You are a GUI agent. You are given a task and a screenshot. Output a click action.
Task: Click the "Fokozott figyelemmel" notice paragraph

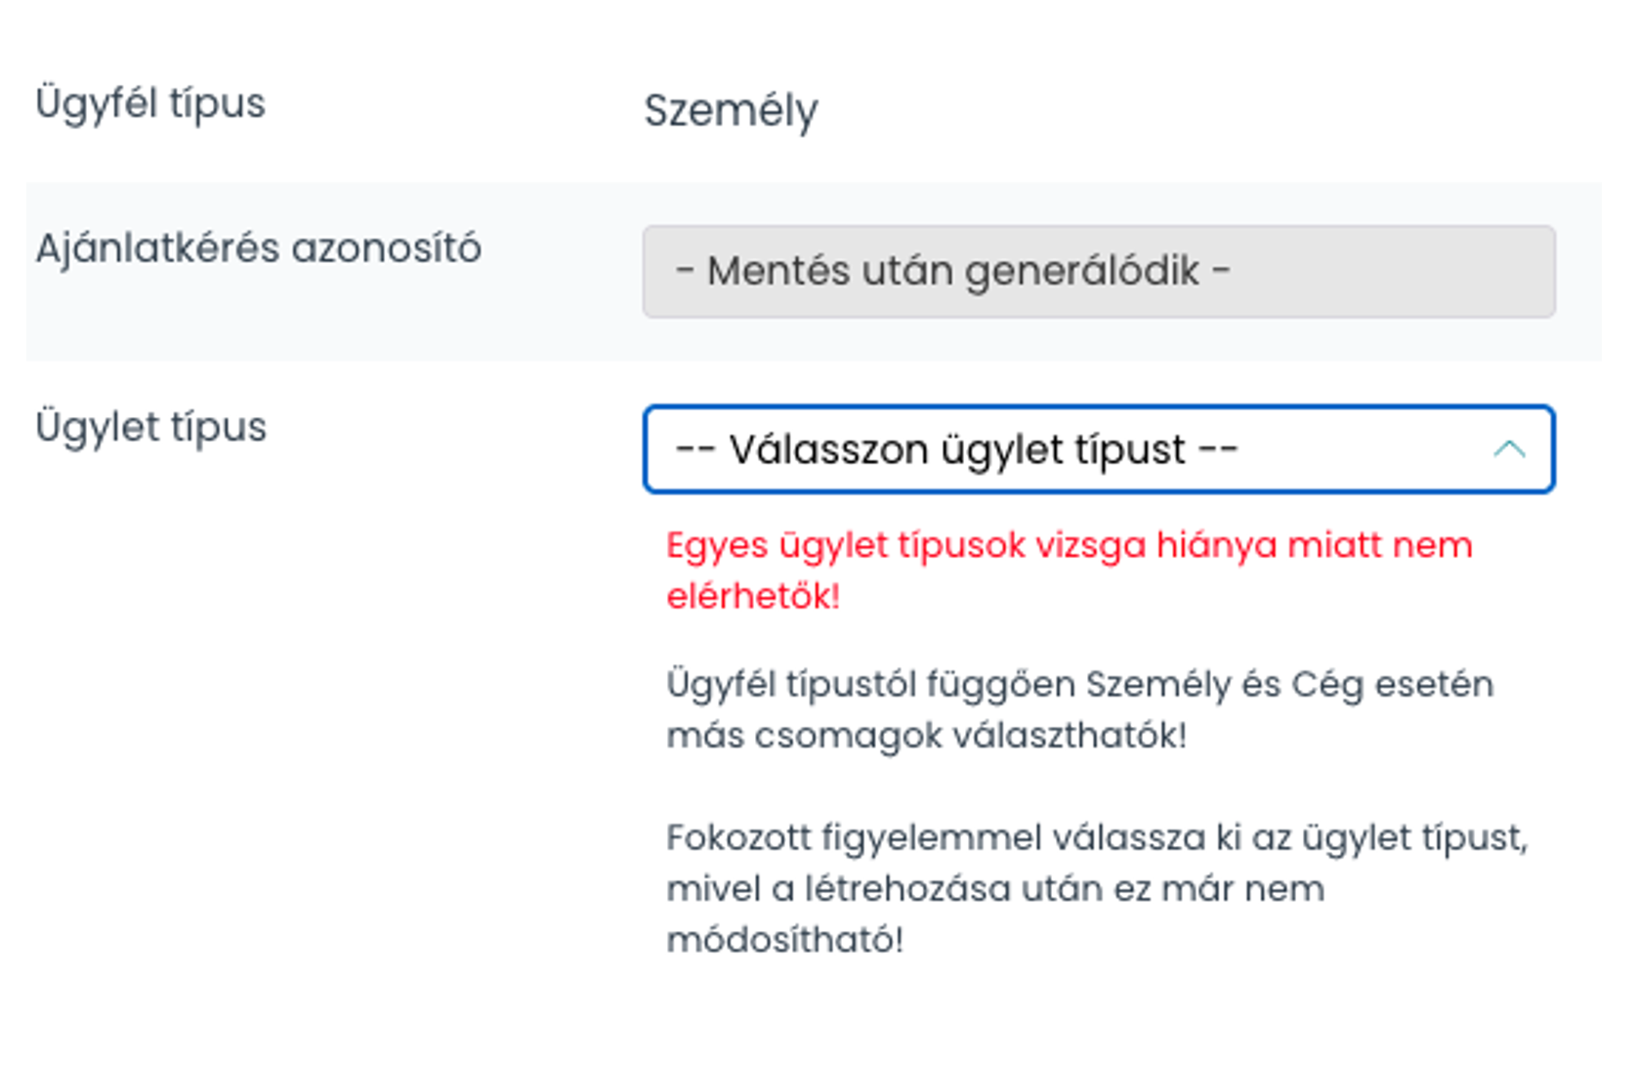click(x=1096, y=888)
